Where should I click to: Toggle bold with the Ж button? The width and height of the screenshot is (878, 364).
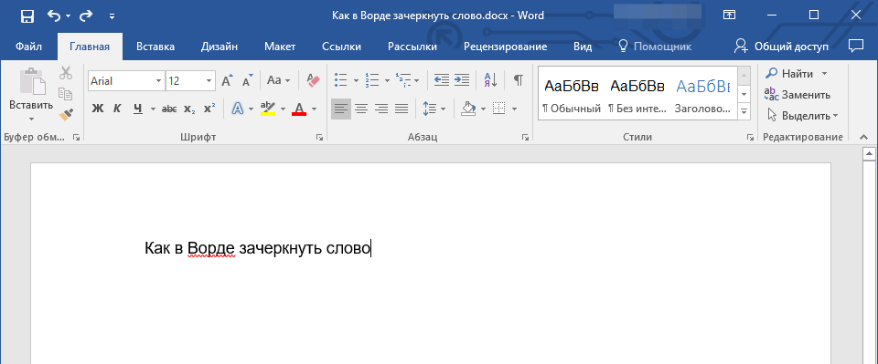click(x=98, y=109)
